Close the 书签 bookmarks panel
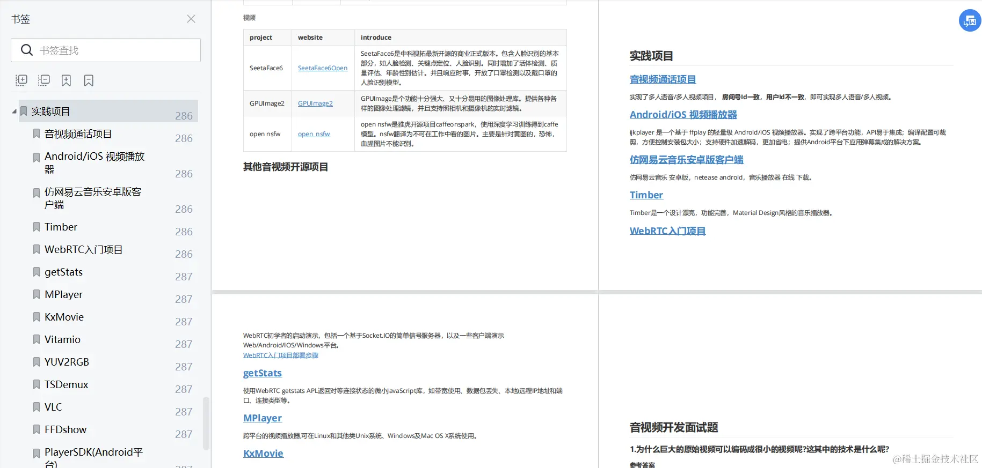The height and width of the screenshot is (468, 982). point(191,19)
